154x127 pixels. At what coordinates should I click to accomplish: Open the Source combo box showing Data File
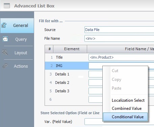(119, 30)
